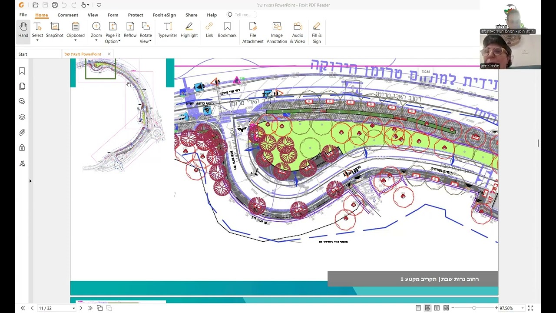
Task: Open the Select tool dropdown arrow
Action: point(37,41)
